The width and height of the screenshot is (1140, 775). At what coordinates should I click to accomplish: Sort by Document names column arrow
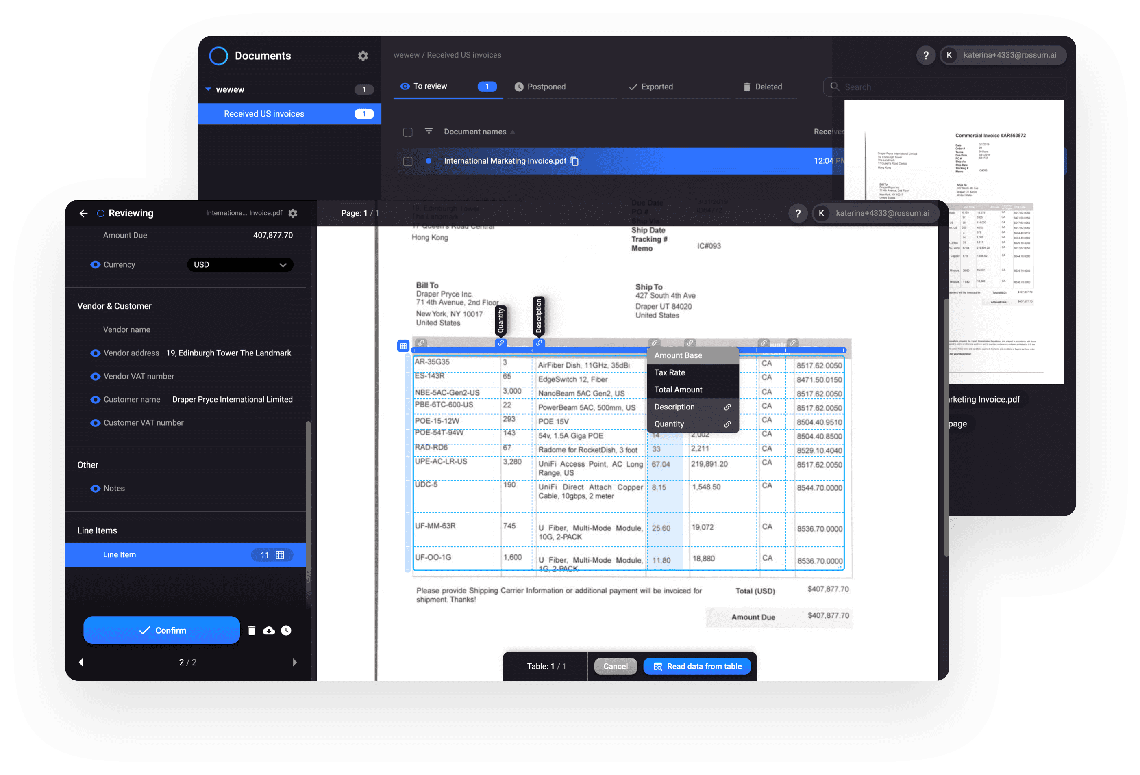tap(513, 132)
